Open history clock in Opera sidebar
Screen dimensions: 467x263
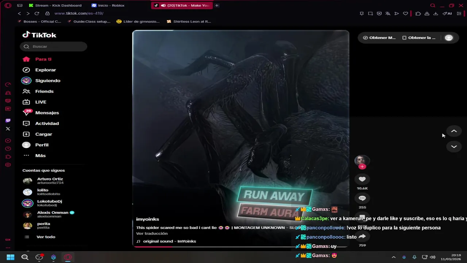coord(8,149)
